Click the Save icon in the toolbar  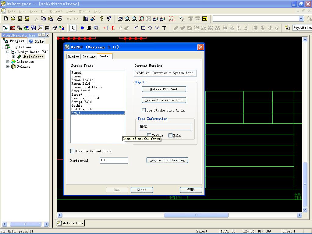pyautogui.click(x=20, y=19)
